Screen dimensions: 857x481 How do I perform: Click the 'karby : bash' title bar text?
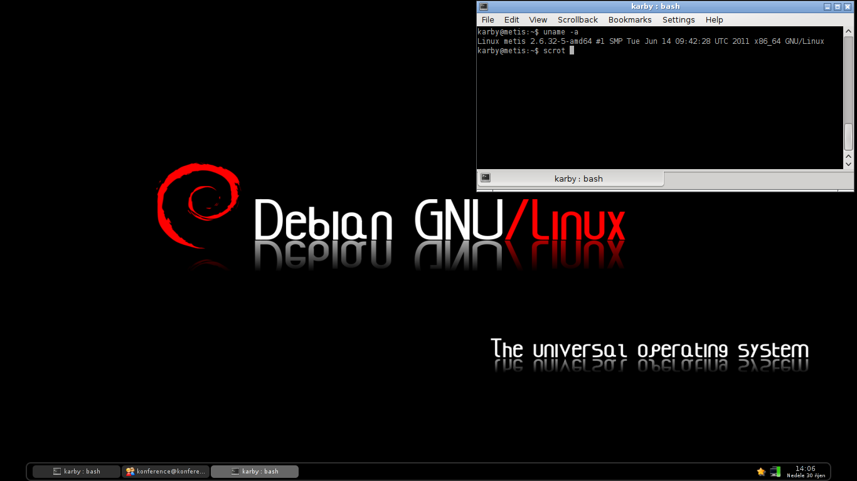[655, 6]
